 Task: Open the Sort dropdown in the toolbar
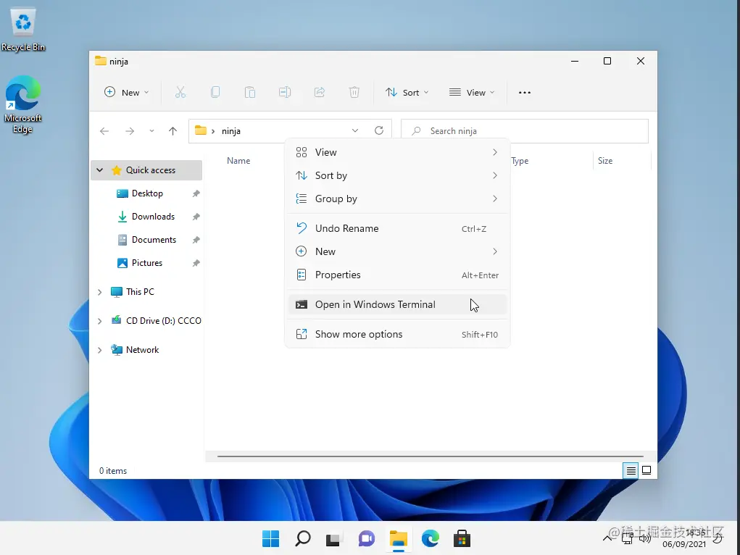point(407,92)
